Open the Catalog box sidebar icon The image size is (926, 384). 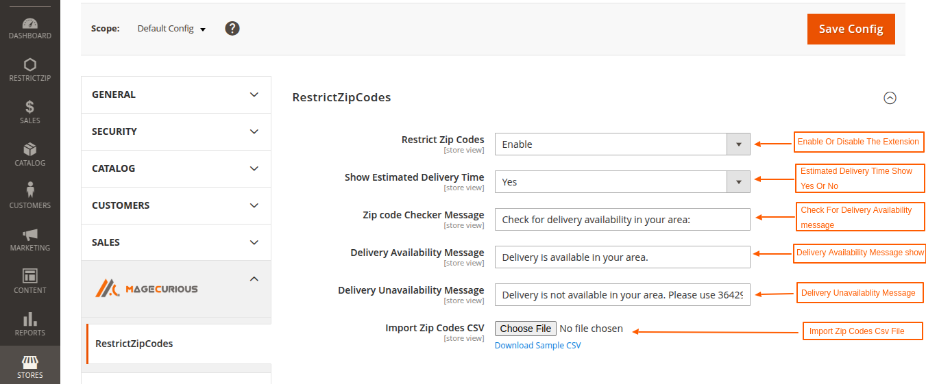[x=29, y=155]
